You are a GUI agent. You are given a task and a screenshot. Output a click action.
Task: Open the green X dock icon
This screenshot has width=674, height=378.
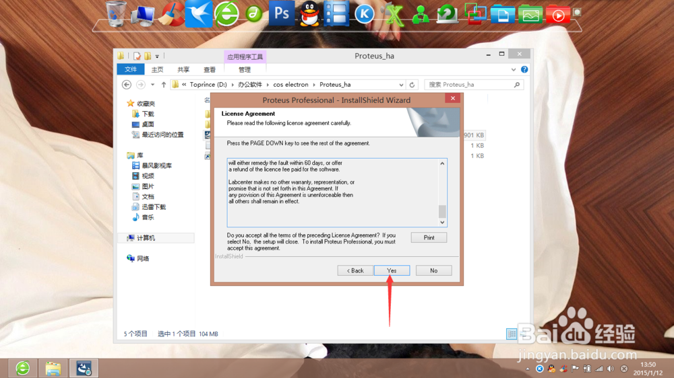394,15
